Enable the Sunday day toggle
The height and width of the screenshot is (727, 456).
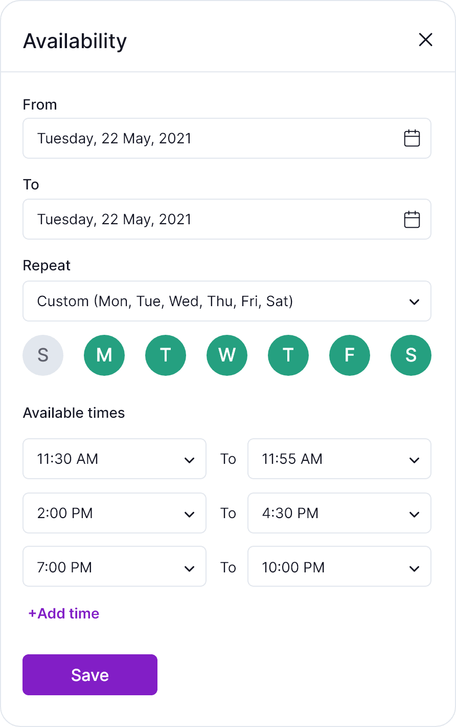43,355
